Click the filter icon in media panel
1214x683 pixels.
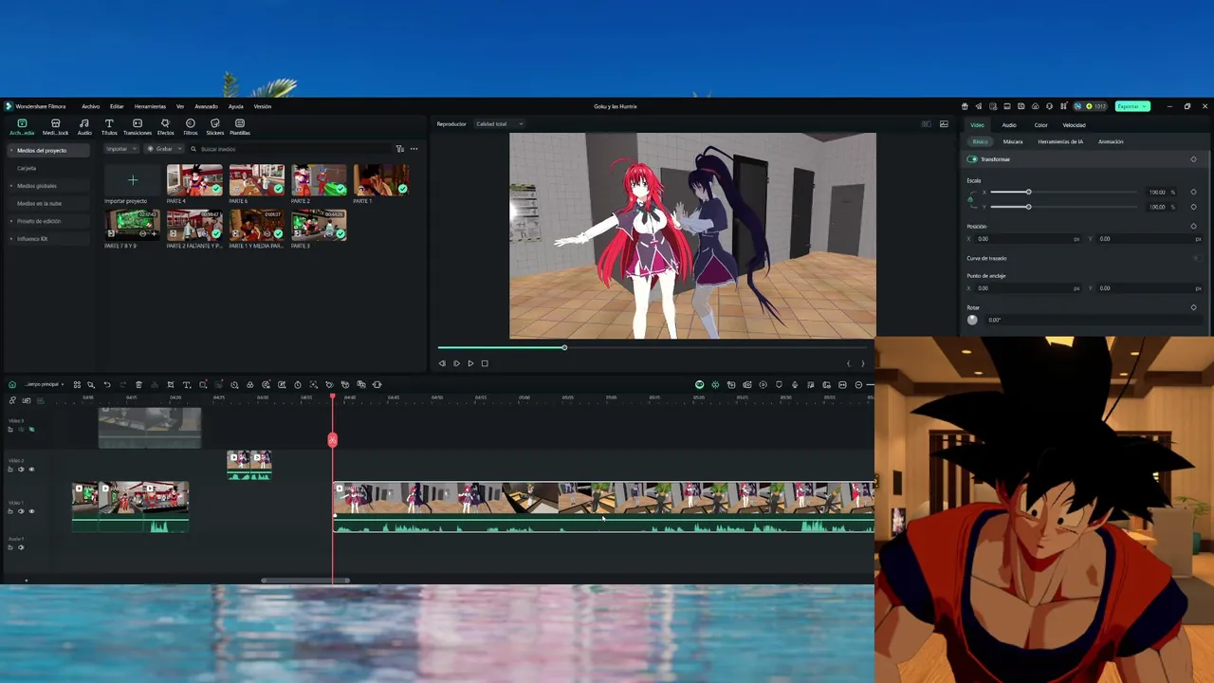coord(399,149)
